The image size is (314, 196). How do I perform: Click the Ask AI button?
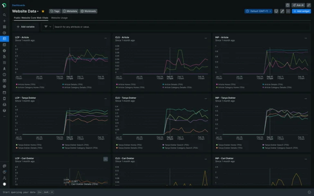tap(298, 5)
